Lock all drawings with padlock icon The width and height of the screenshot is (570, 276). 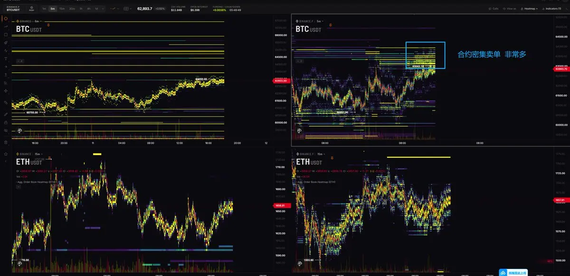tap(5, 122)
